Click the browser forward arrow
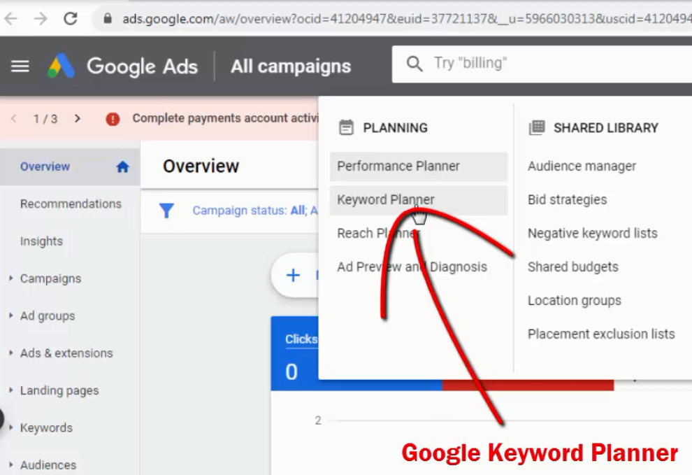Screen dimensions: 692x475 click(41, 18)
